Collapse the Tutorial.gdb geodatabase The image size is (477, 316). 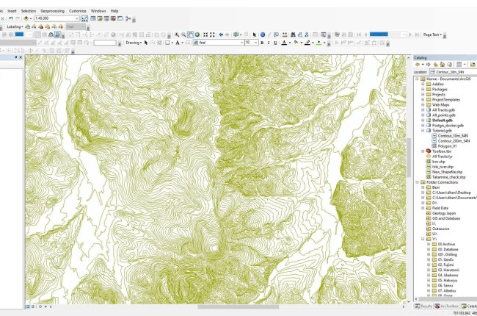(423, 130)
